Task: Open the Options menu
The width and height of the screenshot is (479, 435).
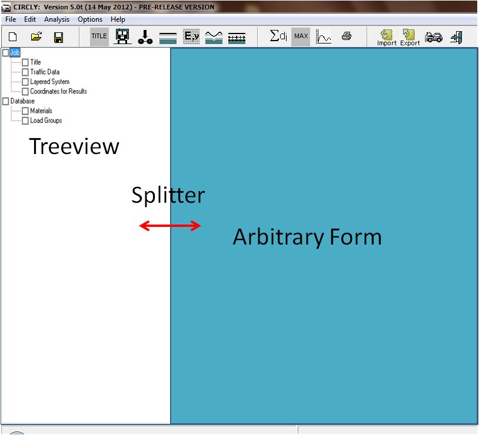Action: tap(89, 19)
